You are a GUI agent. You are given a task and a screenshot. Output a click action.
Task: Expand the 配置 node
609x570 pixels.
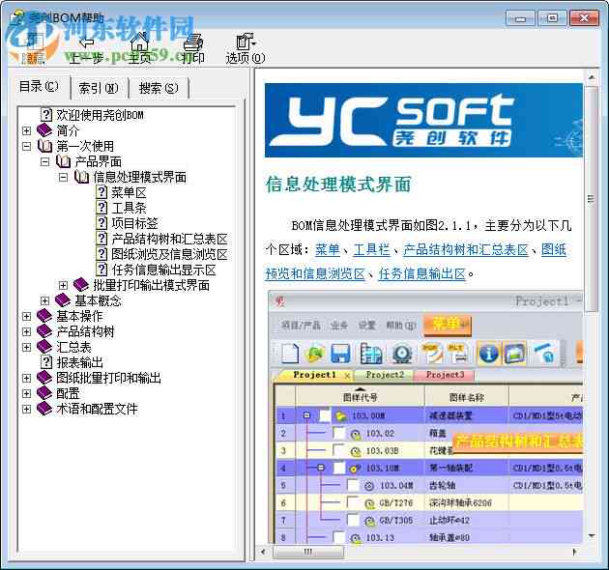[x=26, y=394]
